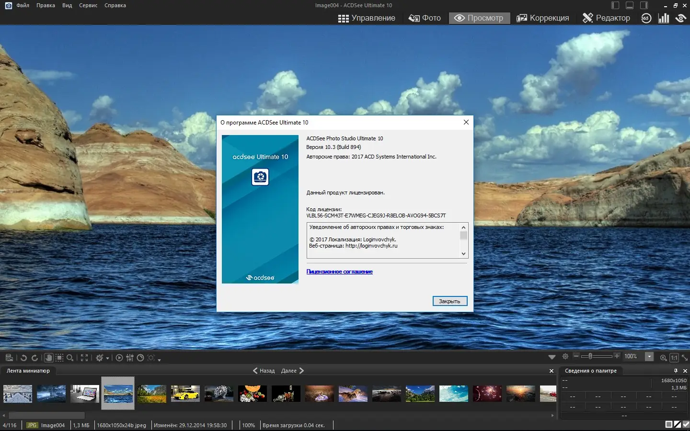
Task: Select the Hand pan tool
Action: (48, 358)
